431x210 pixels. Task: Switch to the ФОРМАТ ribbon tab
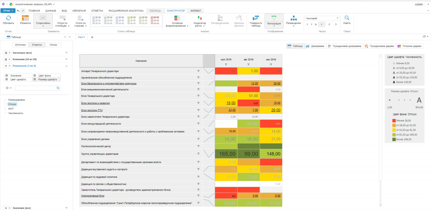(x=196, y=11)
